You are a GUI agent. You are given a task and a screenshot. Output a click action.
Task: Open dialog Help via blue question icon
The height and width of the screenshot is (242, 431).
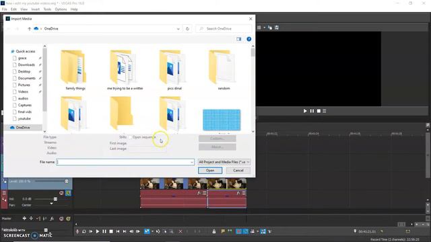tap(249, 39)
